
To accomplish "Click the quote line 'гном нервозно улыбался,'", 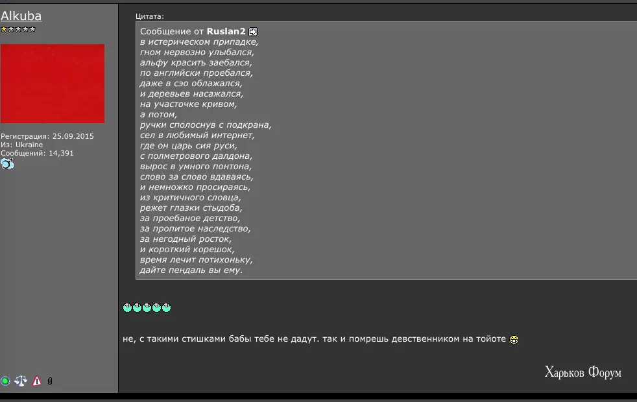I will pyautogui.click(x=197, y=53).
